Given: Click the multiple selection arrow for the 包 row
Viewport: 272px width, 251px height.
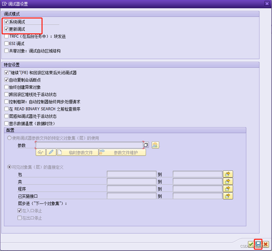Looking at the screenshot, I should click(228, 174).
